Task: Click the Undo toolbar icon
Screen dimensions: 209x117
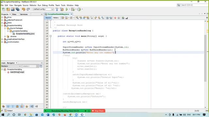Action: click(24, 9)
